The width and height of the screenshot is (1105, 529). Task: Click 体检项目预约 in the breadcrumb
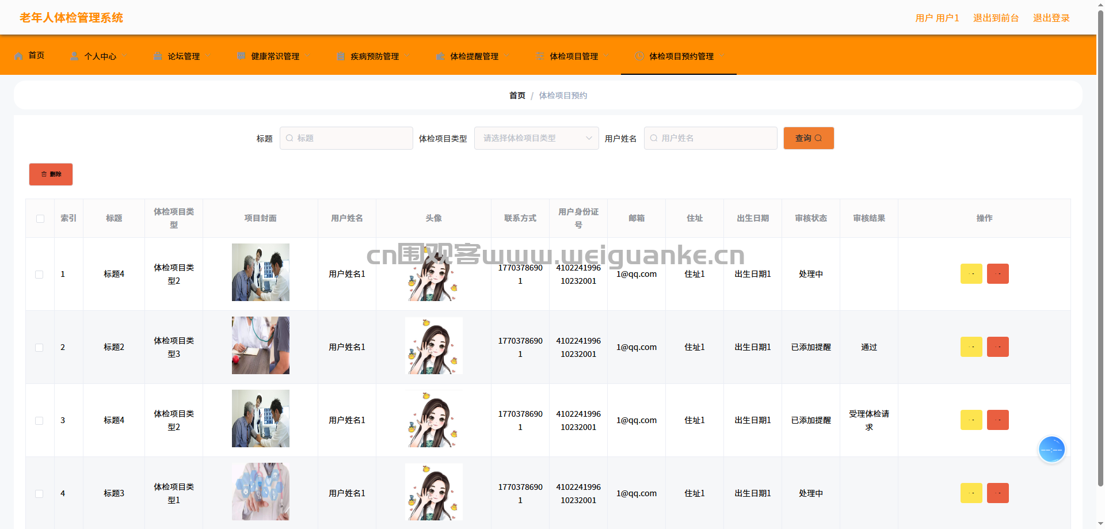(563, 96)
